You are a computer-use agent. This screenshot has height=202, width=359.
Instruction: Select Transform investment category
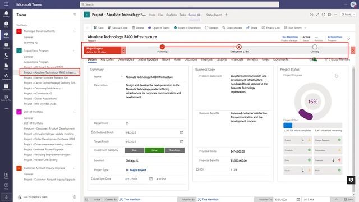coord(174,150)
